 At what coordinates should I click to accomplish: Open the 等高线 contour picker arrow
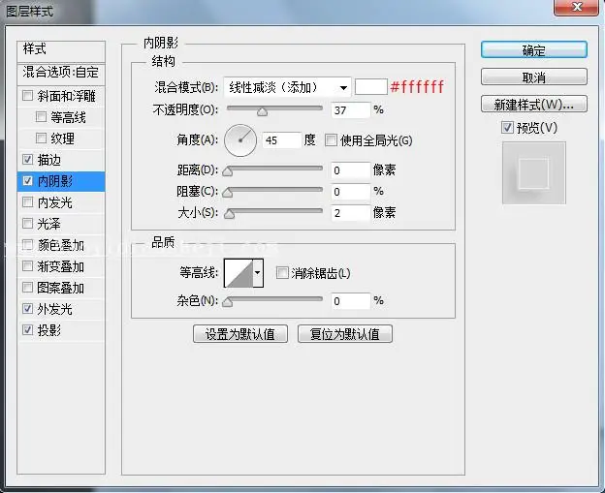point(258,273)
